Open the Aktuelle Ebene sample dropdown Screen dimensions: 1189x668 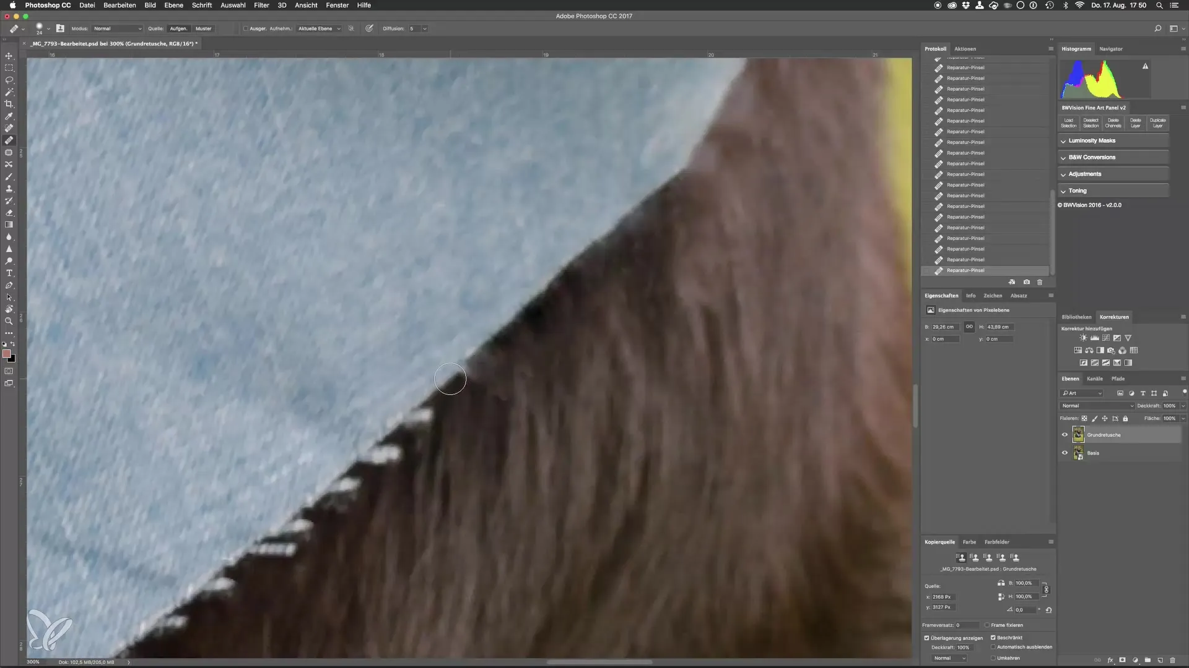(319, 28)
